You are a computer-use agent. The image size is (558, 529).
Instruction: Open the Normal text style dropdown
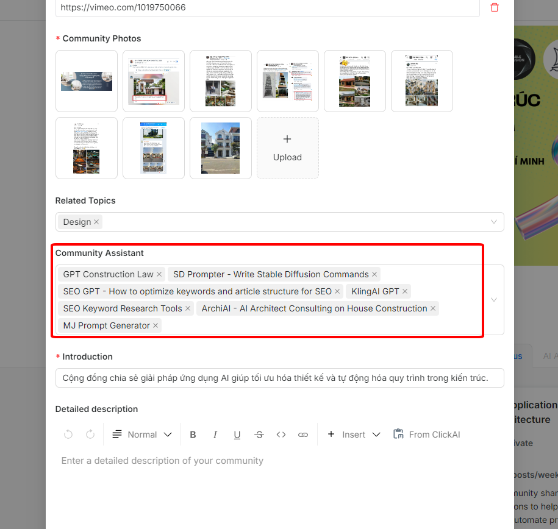(143, 435)
